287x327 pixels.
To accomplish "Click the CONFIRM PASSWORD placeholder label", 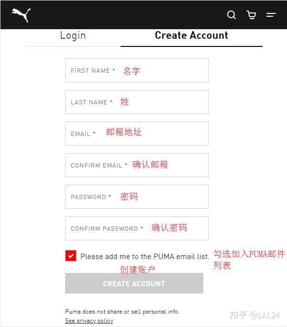I will [x=107, y=228].
